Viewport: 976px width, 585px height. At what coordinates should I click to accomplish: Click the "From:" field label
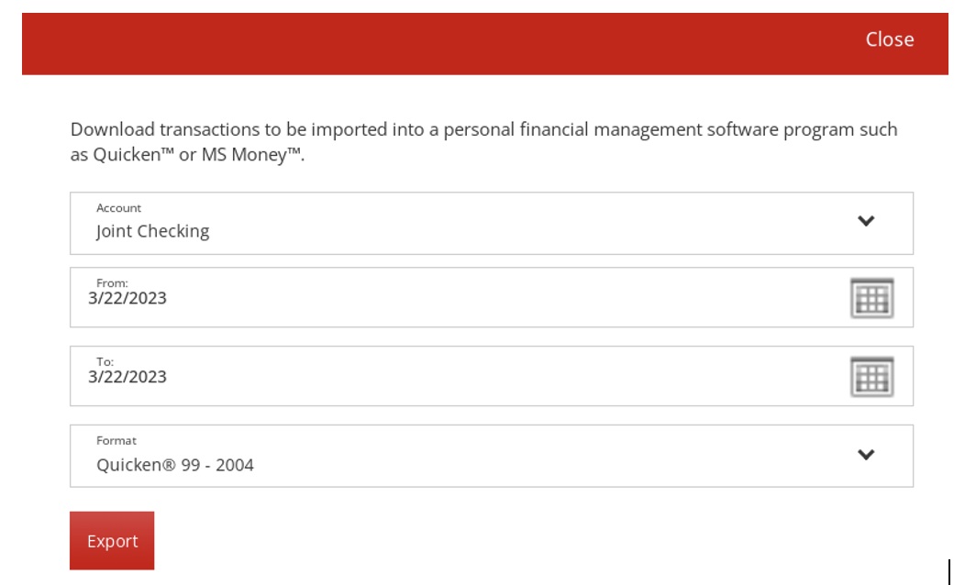click(112, 283)
